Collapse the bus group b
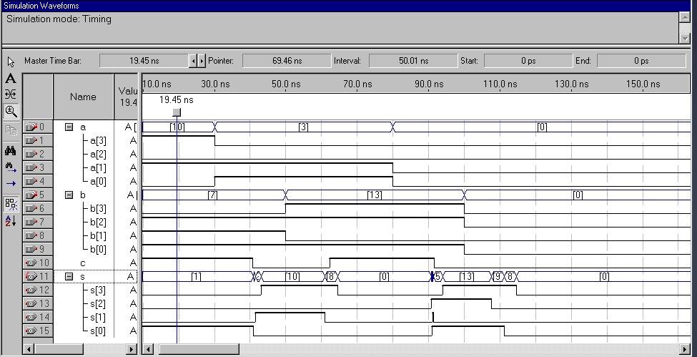Viewport: 697px width, 357px height. [69, 195]
